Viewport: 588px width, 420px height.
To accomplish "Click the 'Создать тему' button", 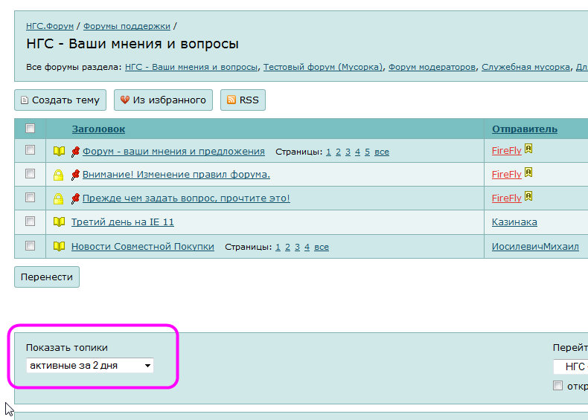I will pos(60,100).
